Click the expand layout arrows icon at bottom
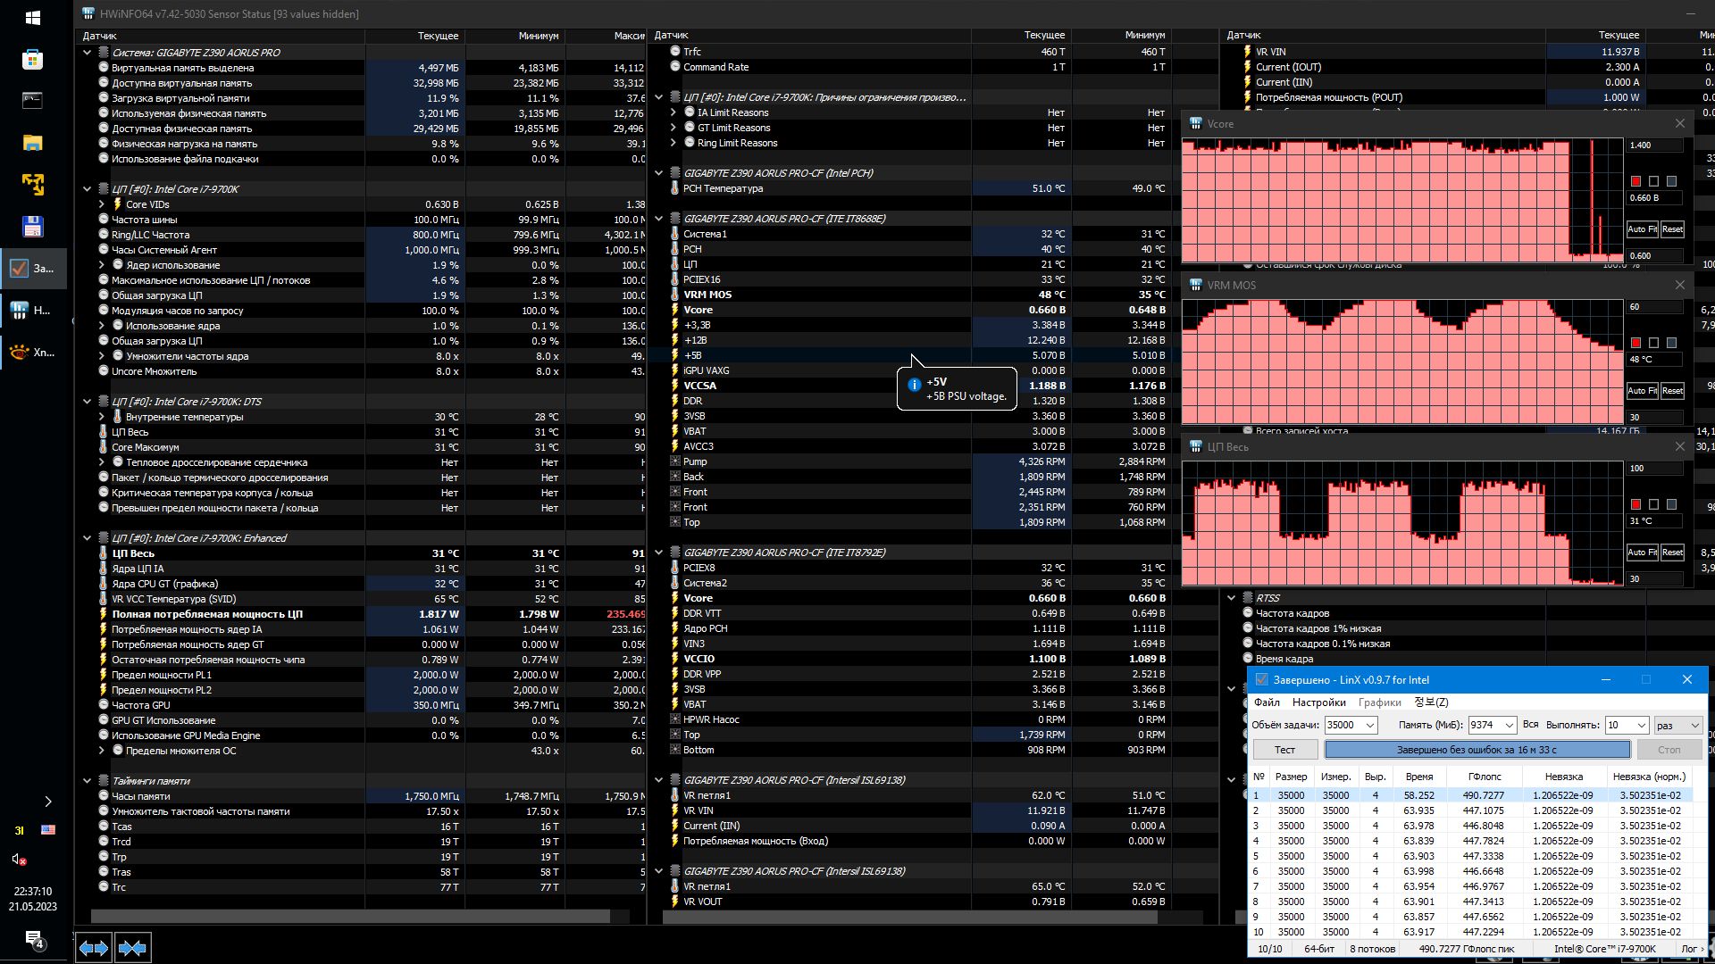The height and width of the screenshot is (964, 1715). 93,947
